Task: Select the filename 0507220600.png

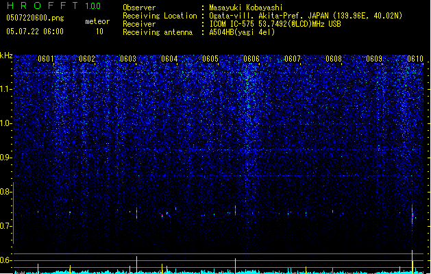Action: 35,18
